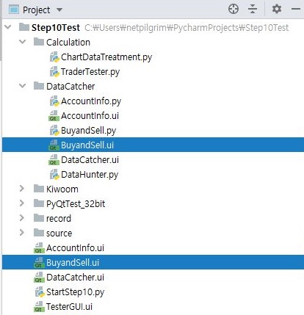Click Qt icon of BuyandSell.ui in DataCatcher
The image size is (304, 315).
point(54,145)
